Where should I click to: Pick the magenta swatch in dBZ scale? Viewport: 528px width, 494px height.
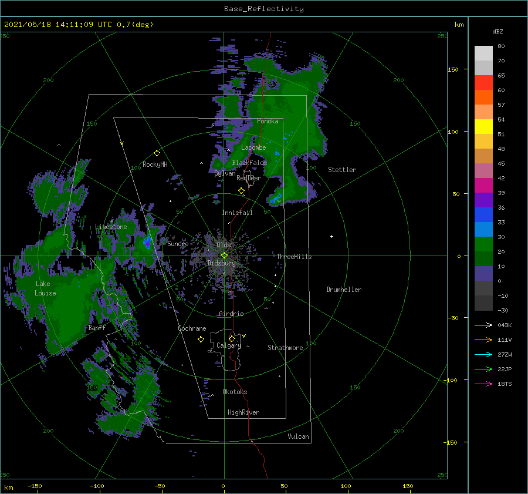pyautogui.click(x=483, y=186)
